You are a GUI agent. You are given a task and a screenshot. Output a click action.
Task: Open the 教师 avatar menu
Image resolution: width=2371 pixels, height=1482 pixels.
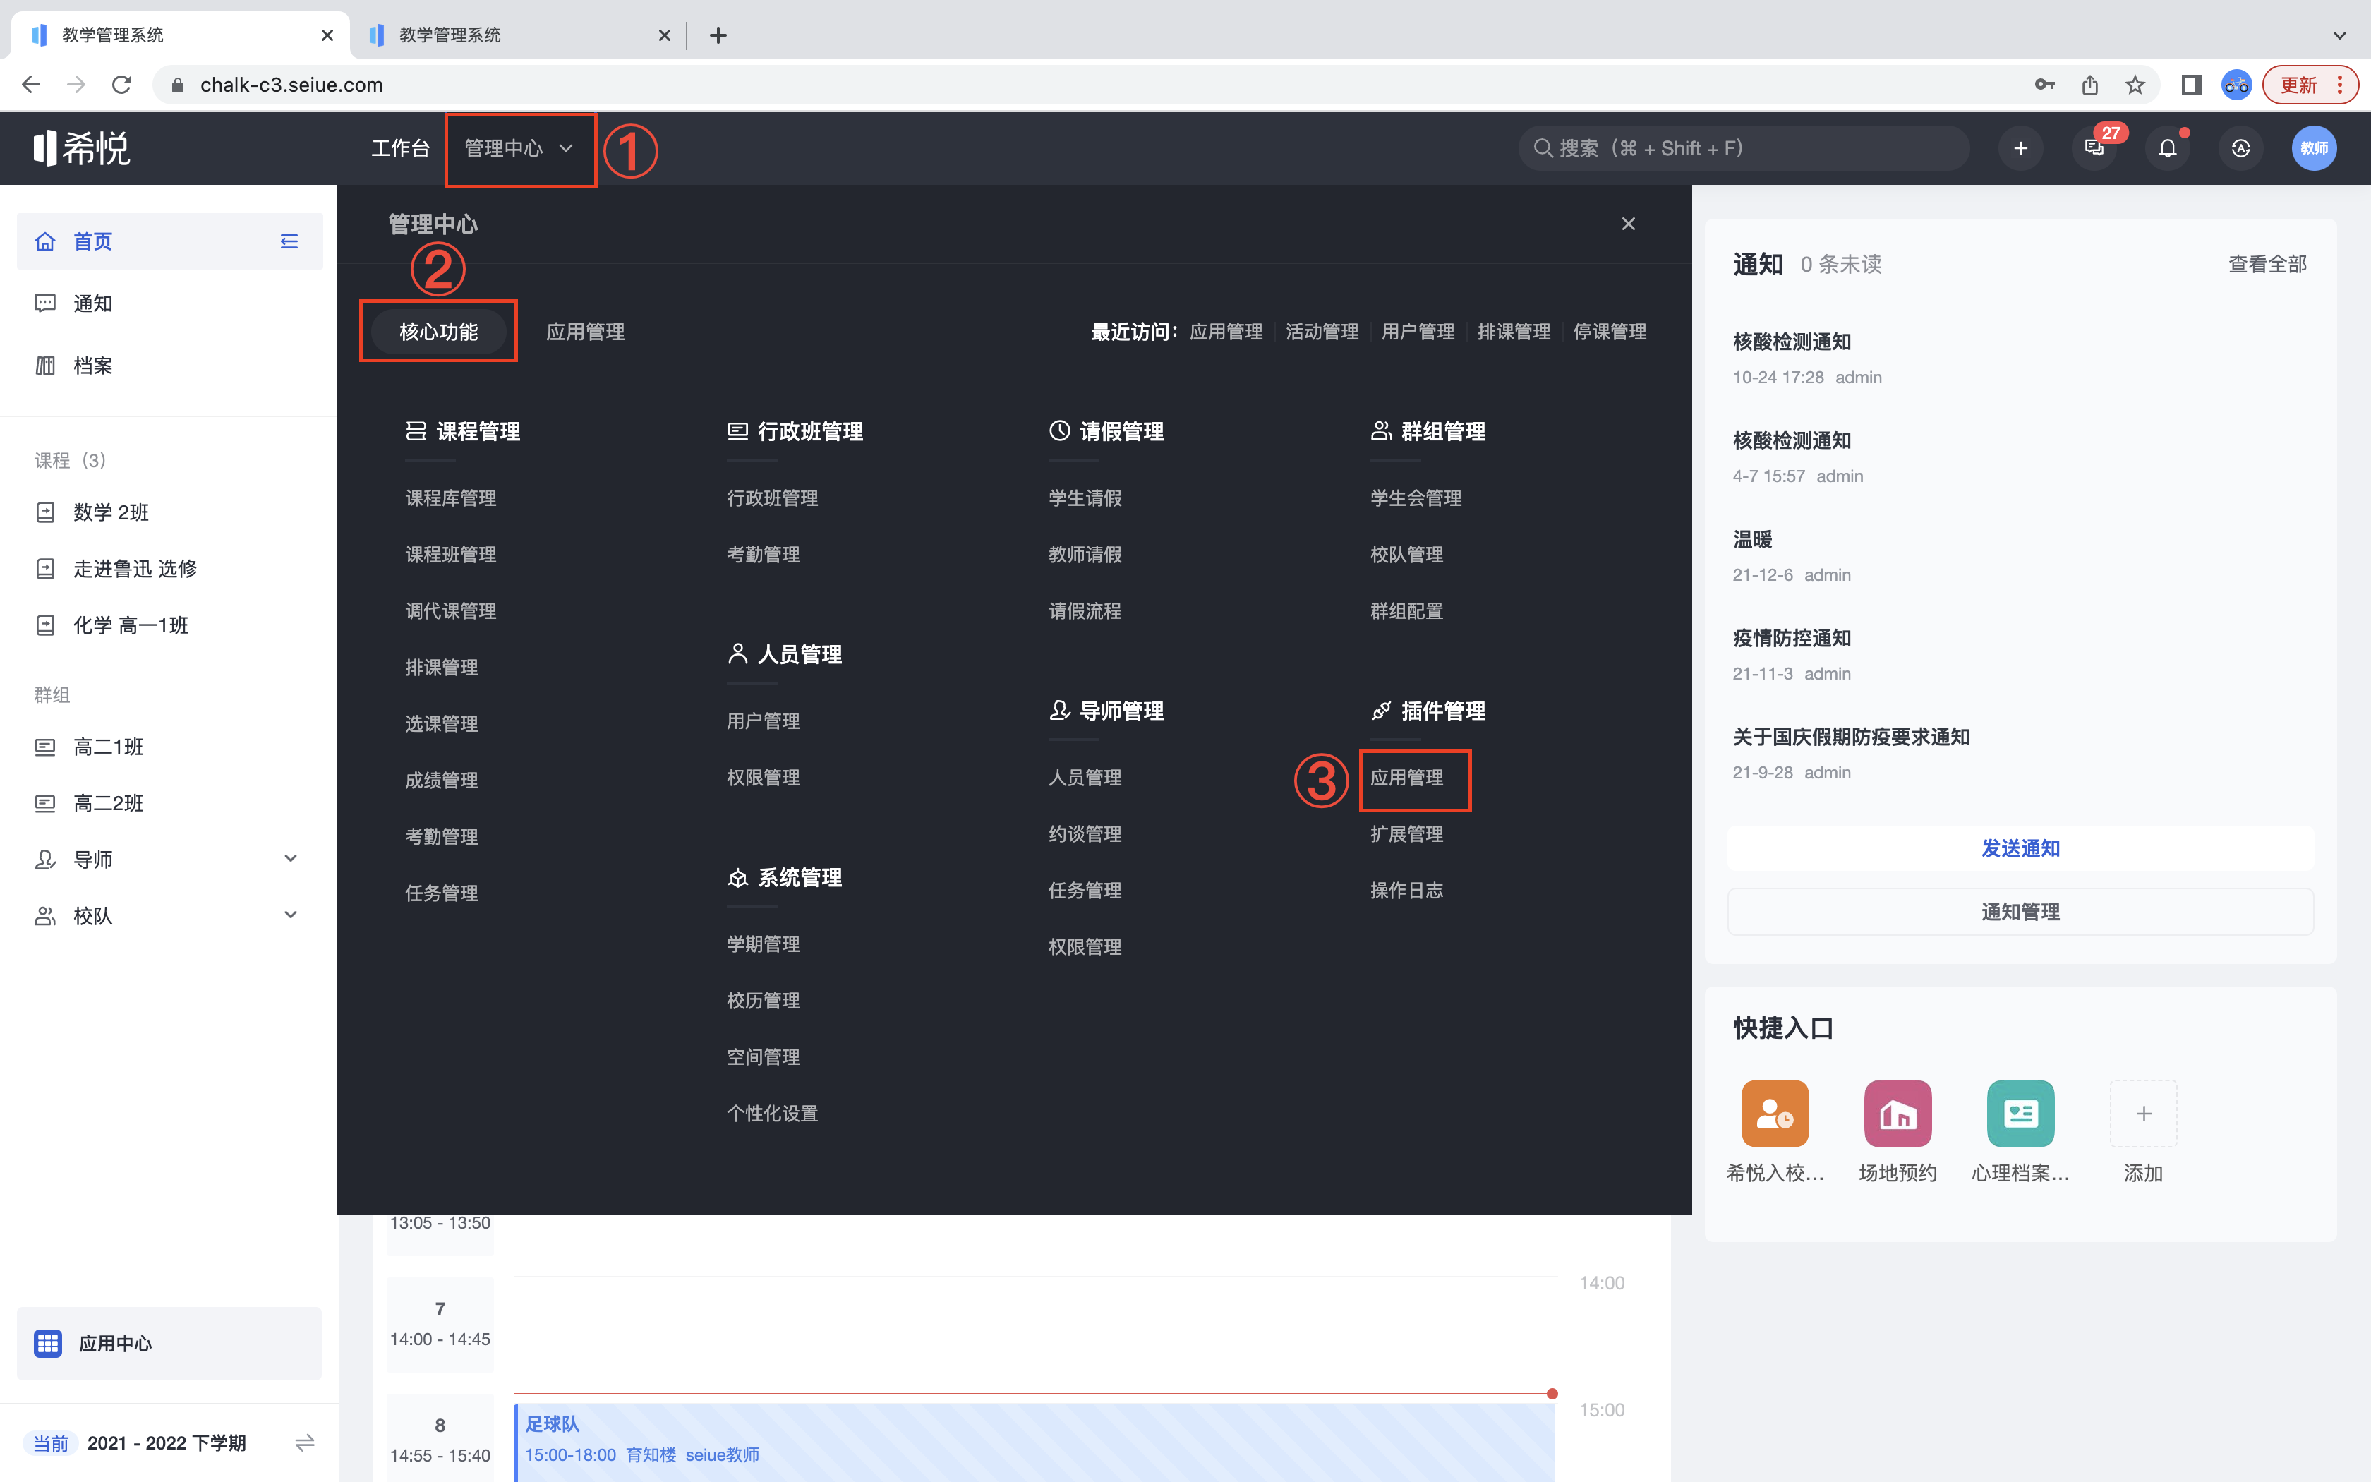coord(2314,148)
